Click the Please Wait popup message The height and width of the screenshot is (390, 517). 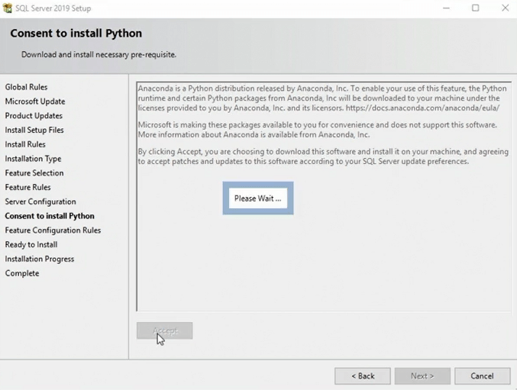257,198
